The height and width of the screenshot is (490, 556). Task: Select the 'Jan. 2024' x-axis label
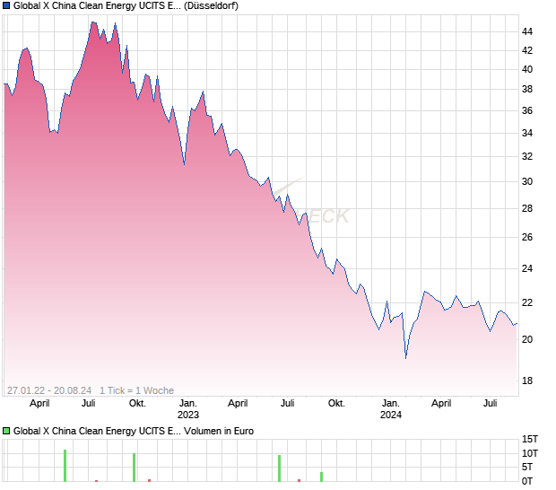391,409
